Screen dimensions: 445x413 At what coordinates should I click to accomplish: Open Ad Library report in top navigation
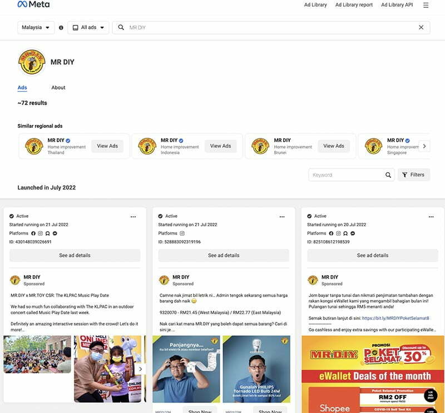354,5
